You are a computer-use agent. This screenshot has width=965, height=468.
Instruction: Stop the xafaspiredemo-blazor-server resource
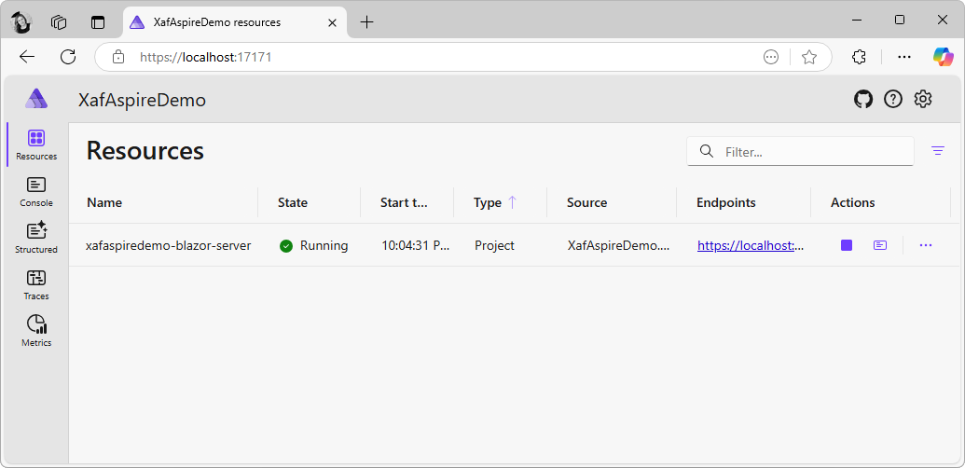847,245
